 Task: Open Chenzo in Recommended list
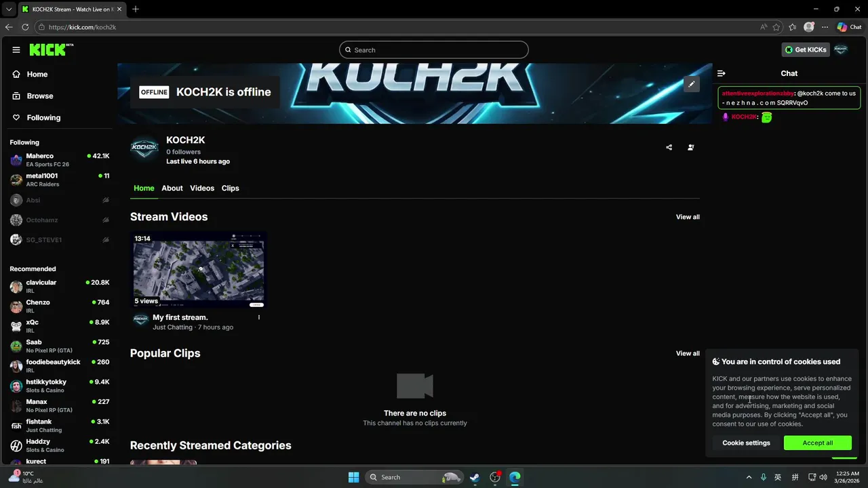point(60,306)
